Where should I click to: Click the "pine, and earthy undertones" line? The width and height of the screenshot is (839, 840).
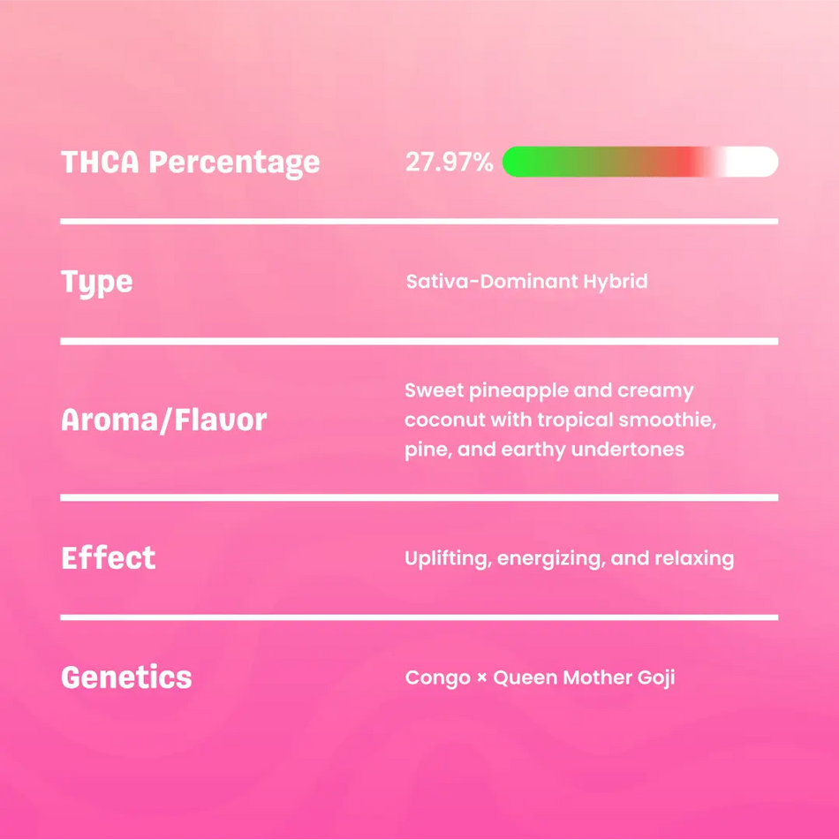[x=544, y=449]
